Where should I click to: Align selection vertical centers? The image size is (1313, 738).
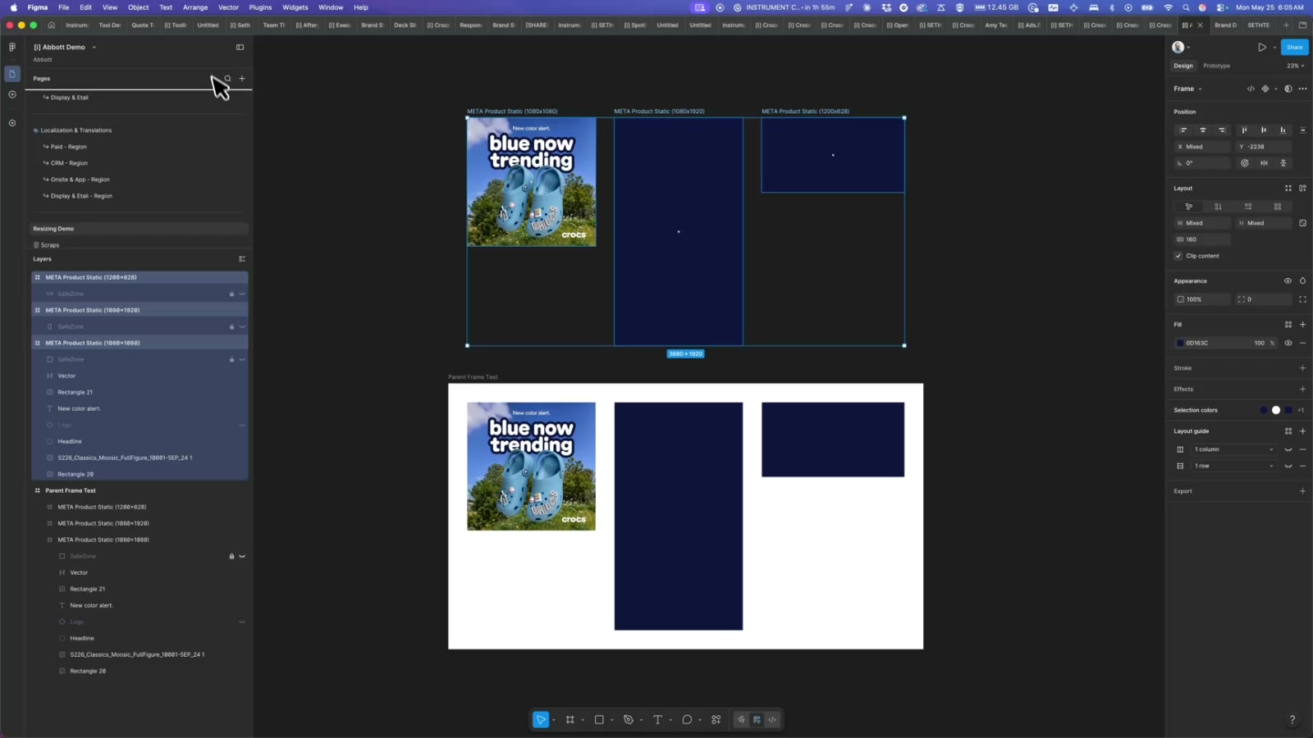(1264, 130)
